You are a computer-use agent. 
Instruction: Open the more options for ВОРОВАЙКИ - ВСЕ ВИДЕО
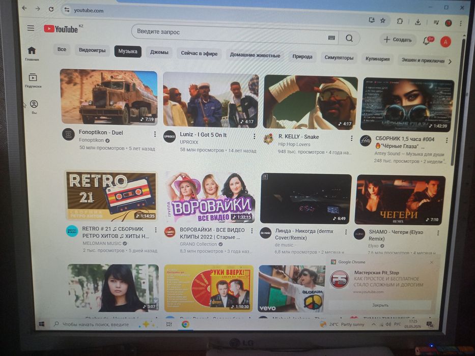point(252,231)
